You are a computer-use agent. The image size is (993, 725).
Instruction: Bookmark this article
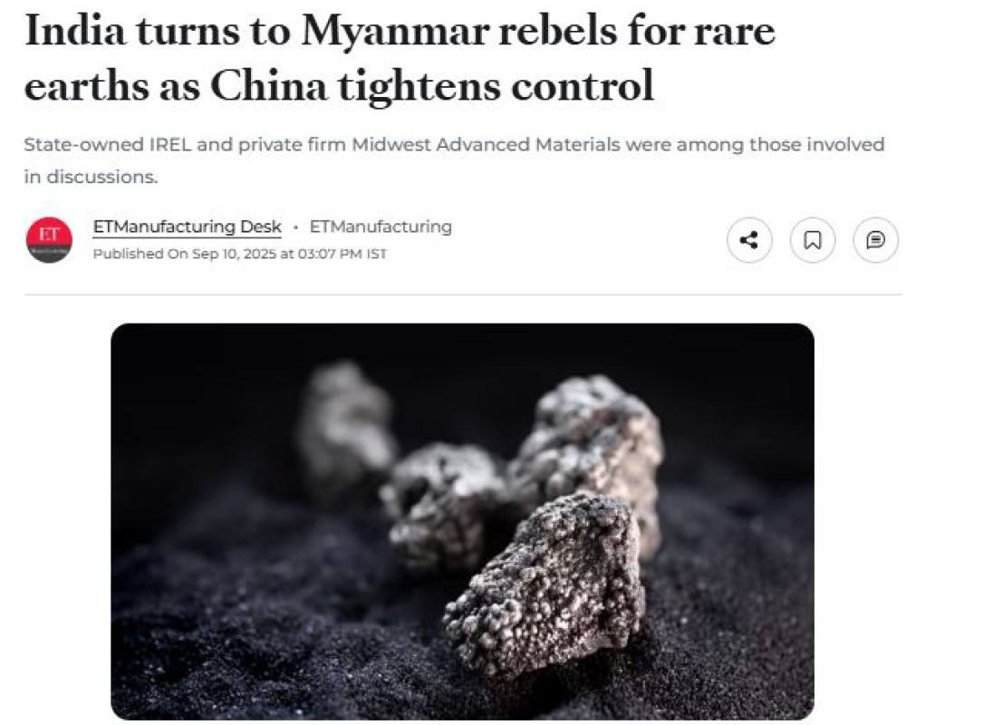pos(813,240)
